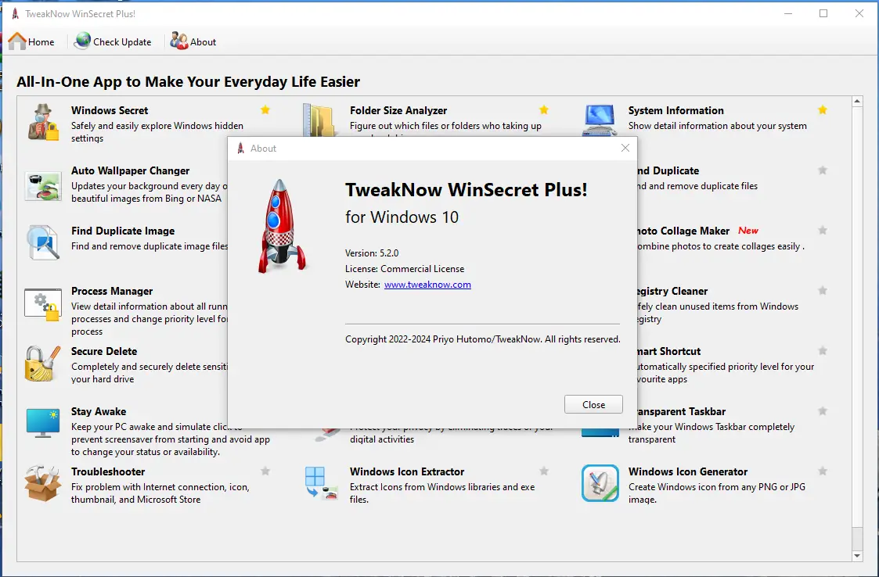This screenshot has width=879, height=577.
Task: Click the red 'New' label
Action: 748,230
